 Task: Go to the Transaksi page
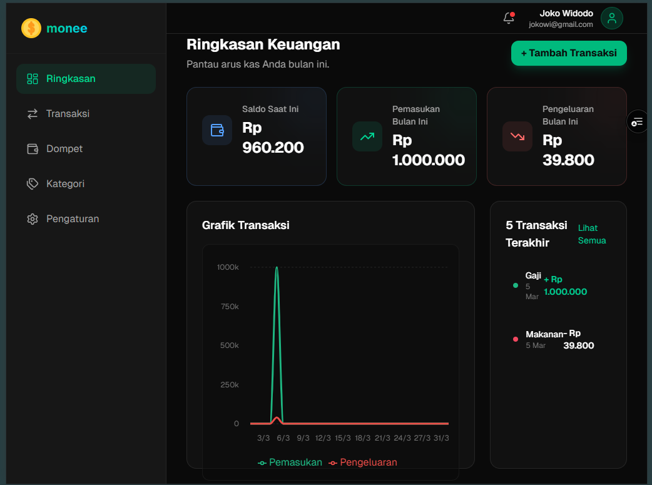68,114
